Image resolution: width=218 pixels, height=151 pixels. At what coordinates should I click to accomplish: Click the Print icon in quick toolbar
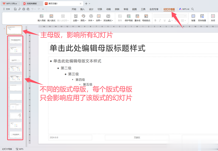(24, 9)
